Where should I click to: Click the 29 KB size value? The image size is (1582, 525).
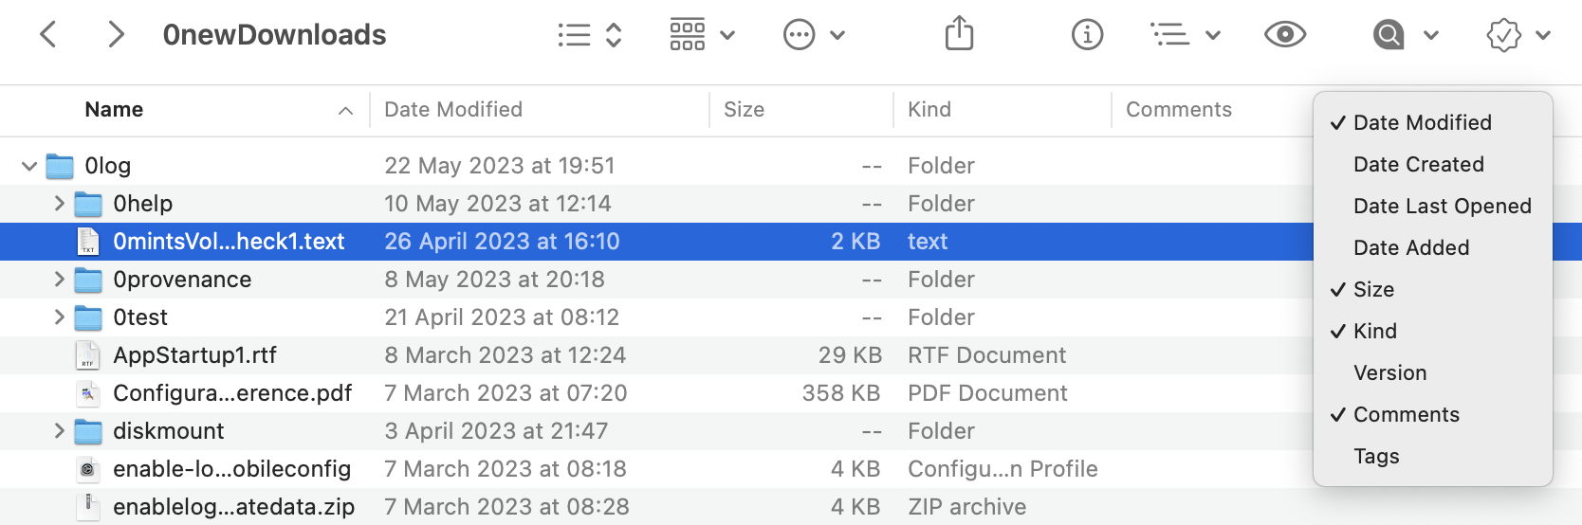pyautogui.click(x=850, y=355)
